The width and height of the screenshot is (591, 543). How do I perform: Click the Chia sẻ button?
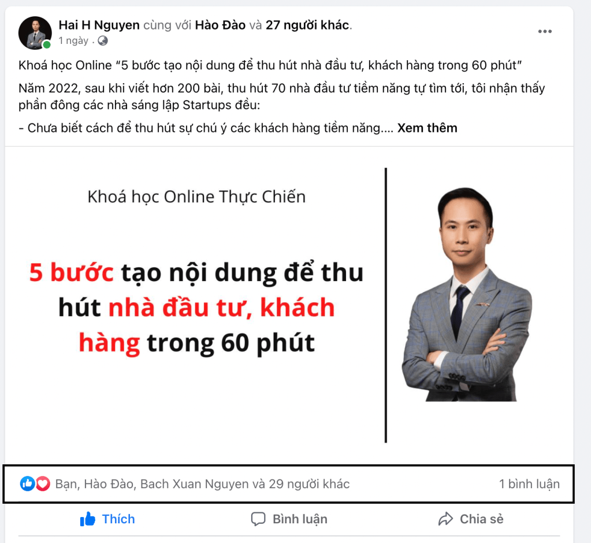(471, 519)
